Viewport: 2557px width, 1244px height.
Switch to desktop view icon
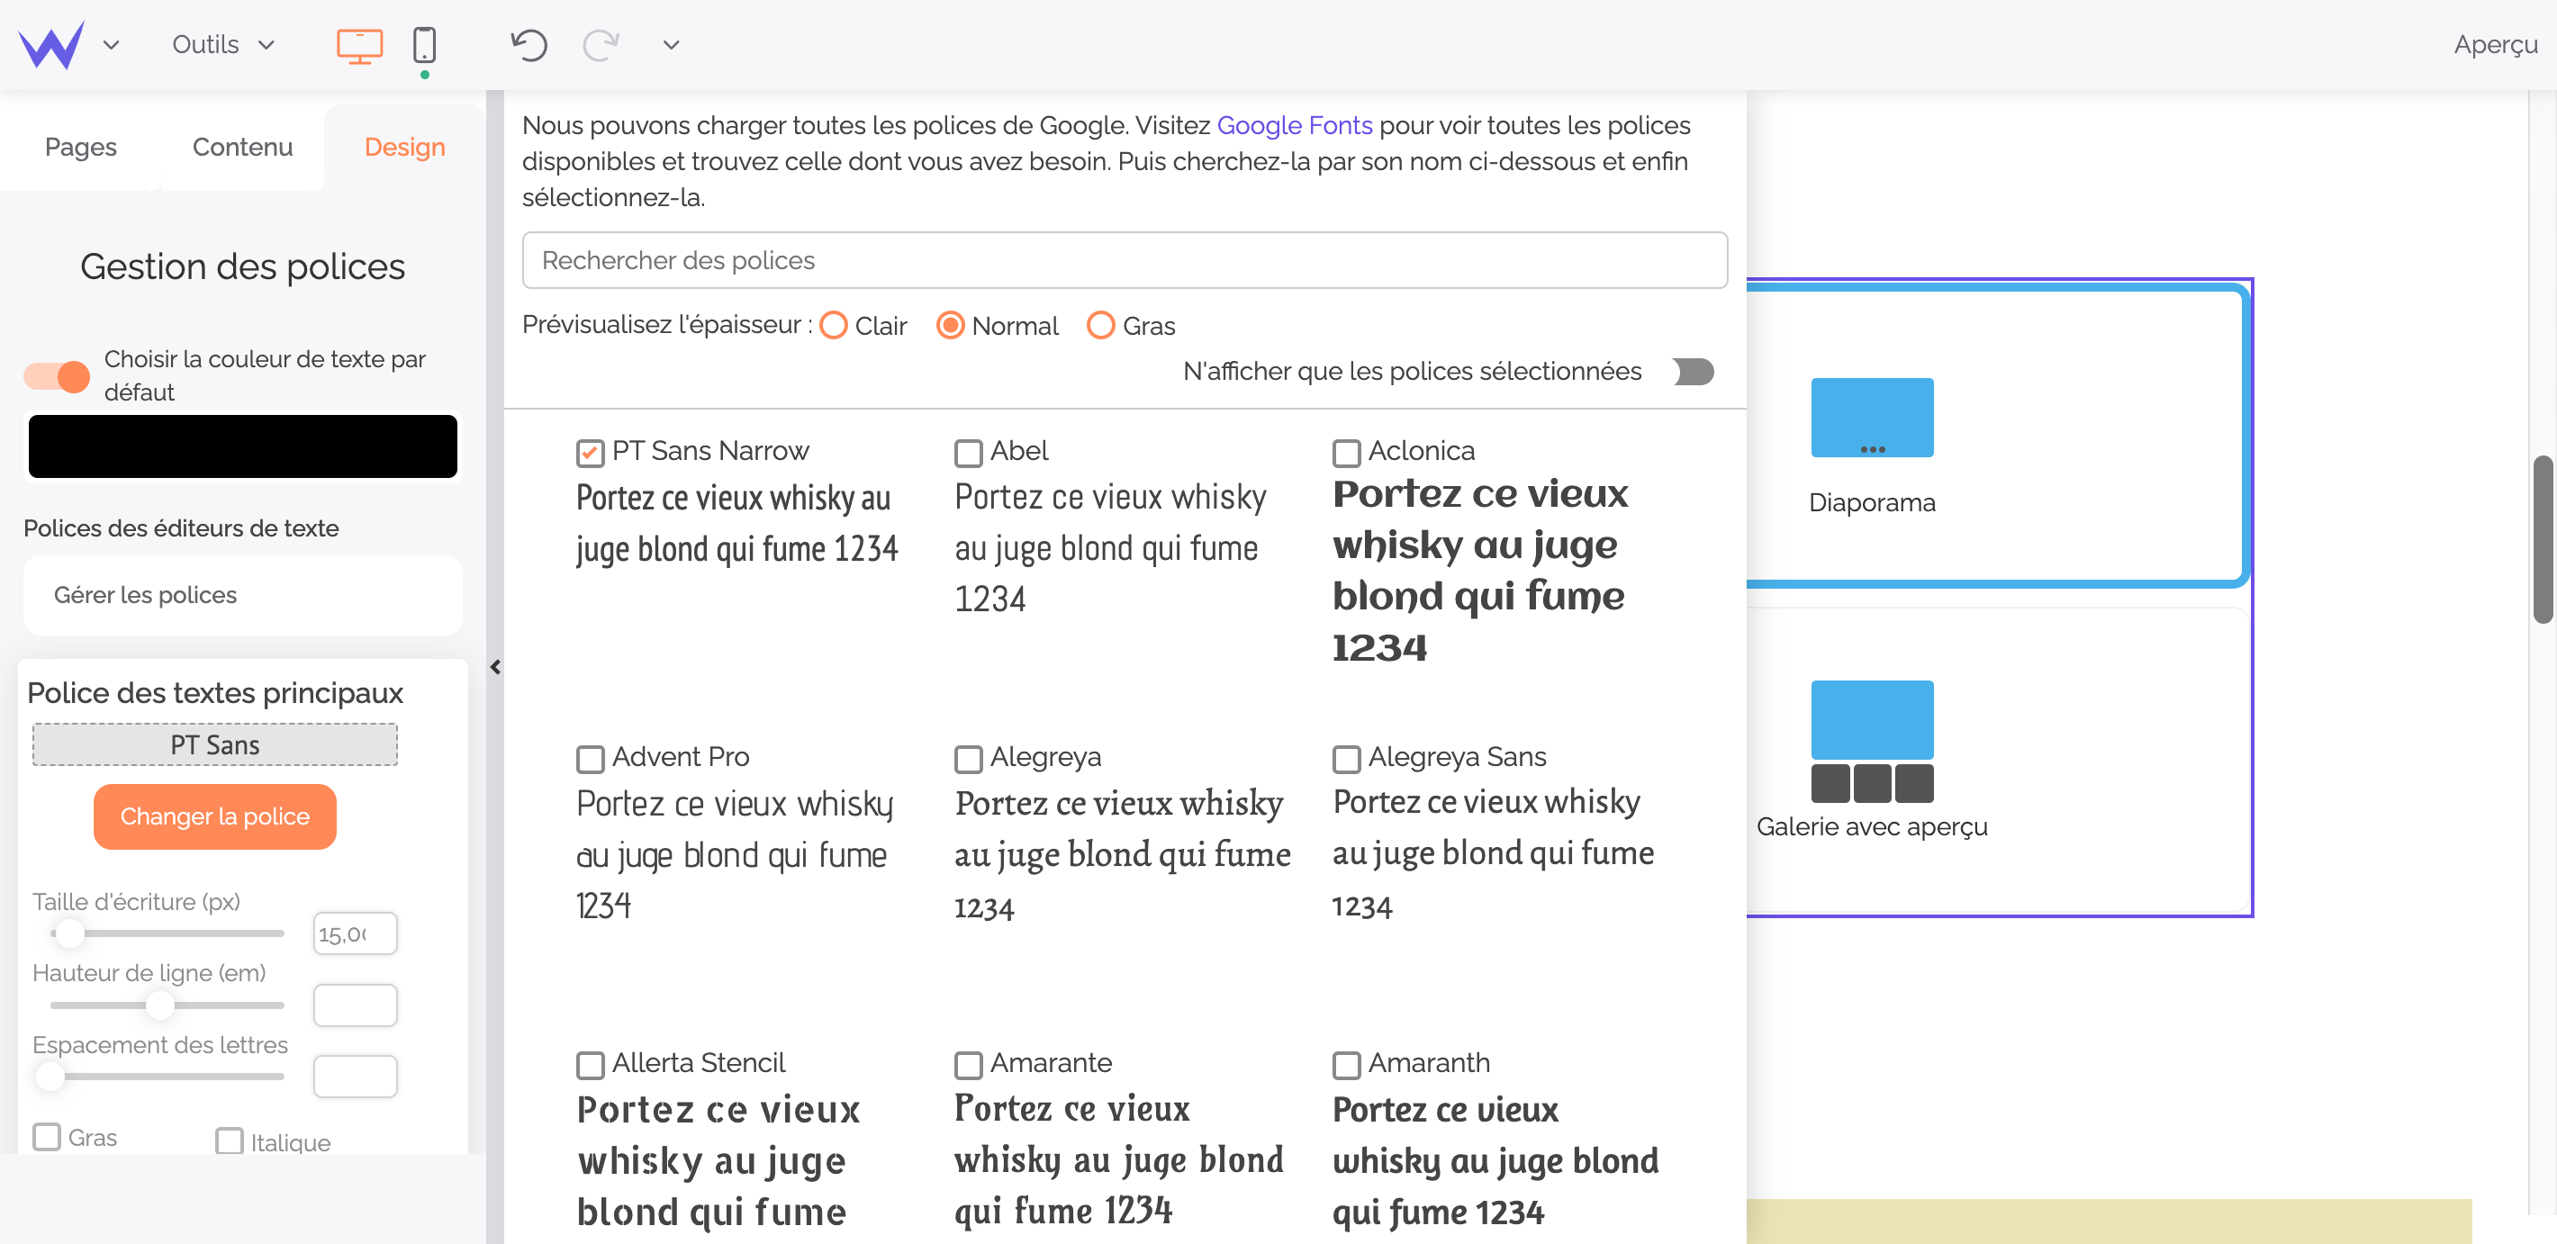359,45
